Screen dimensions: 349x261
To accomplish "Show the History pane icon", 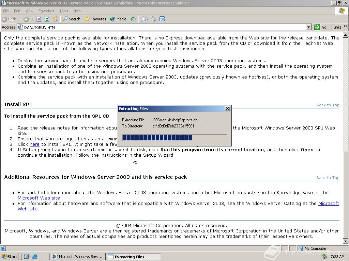I will 133,19.
